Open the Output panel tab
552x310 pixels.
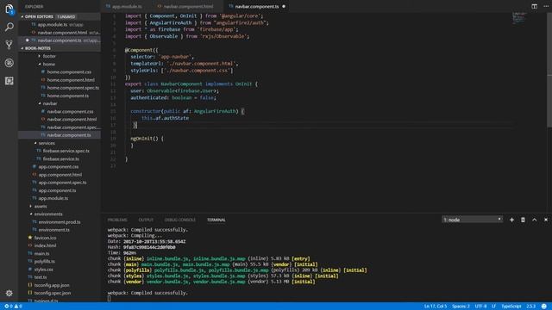tap(146, 220)
